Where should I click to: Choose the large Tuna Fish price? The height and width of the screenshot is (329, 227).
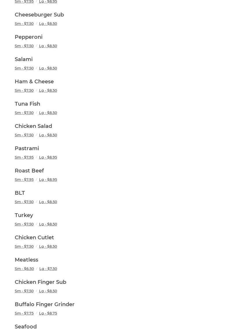click(48, 113)
